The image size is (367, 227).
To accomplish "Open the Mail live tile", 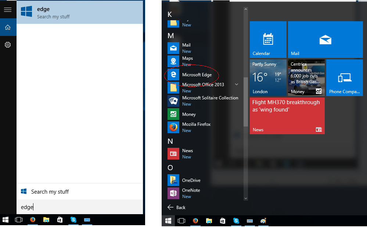I will click(x=325, y=40).
